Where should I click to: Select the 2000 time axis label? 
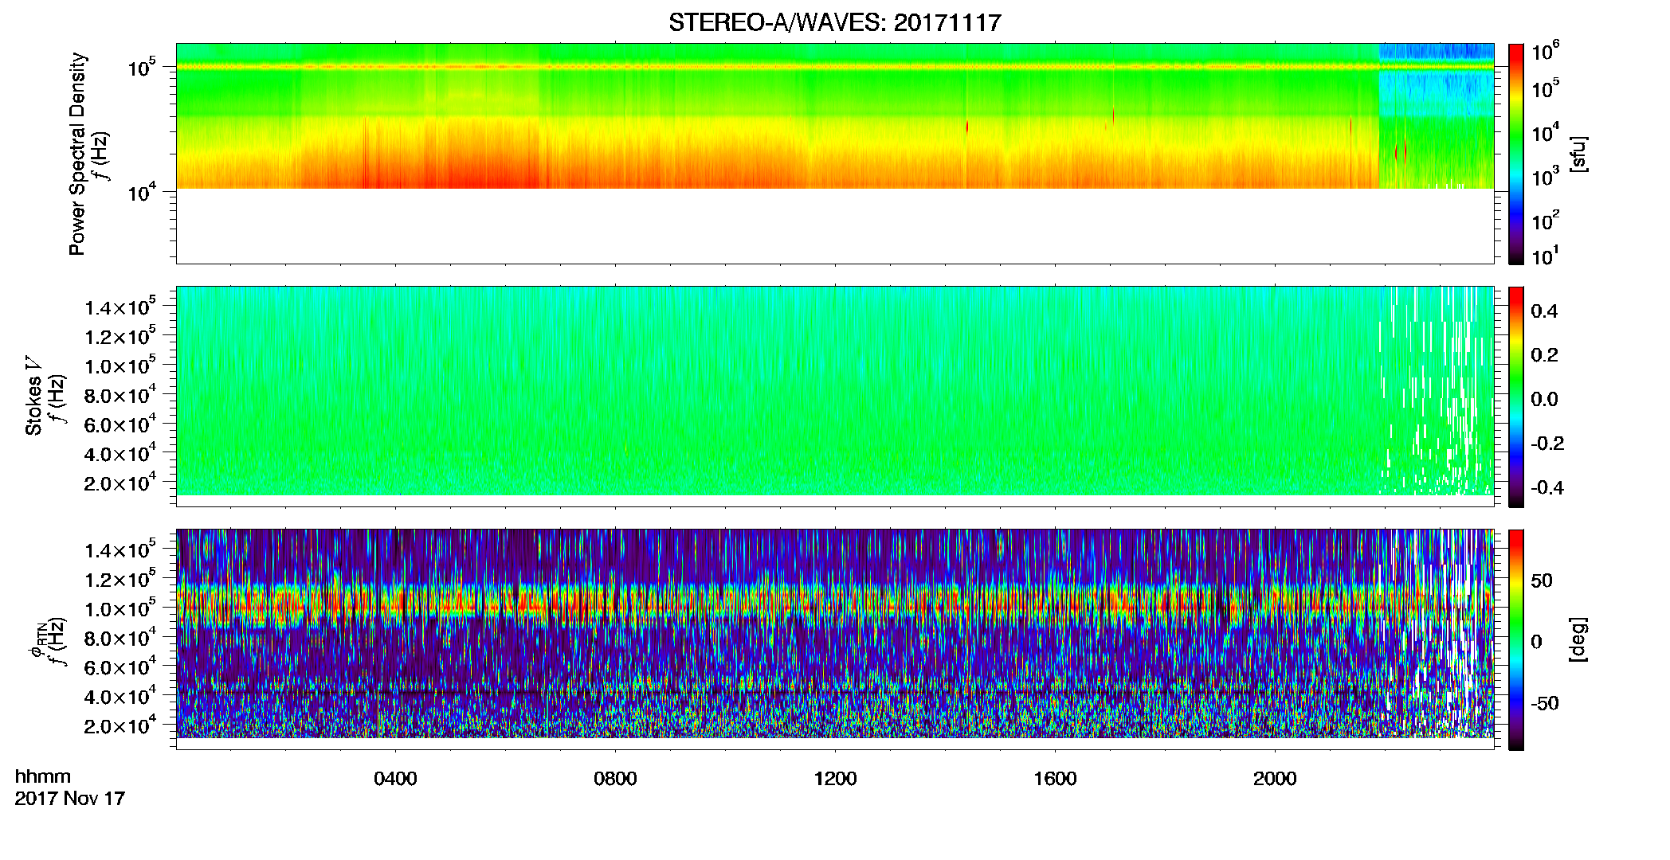pos(1275,779)
